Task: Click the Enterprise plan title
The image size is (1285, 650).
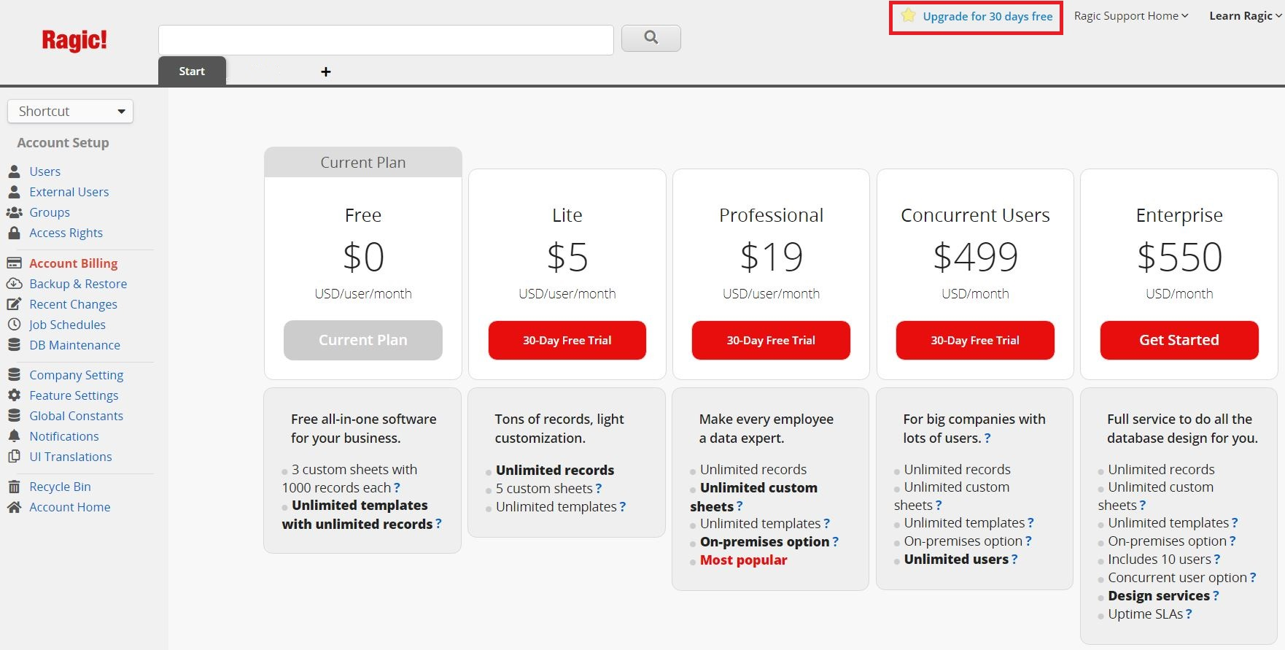Action: coord(1179,215)
